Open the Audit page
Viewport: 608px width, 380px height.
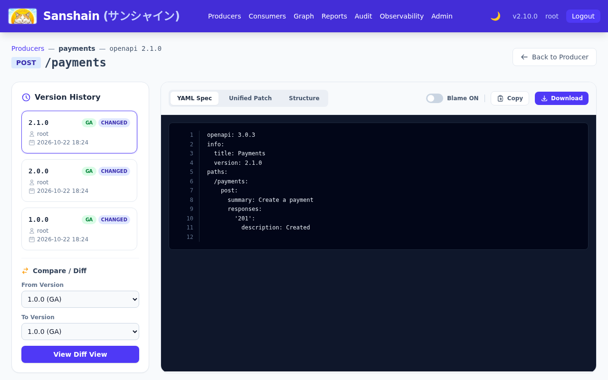(x=363, y=16)
